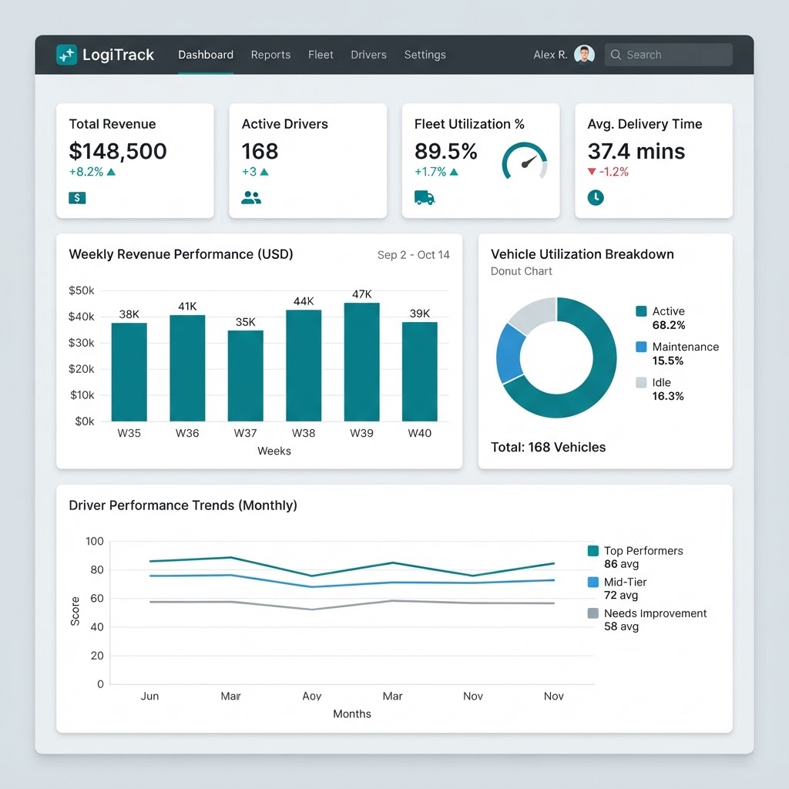Image resolution: width=789 pixels, height=789 pixels.
Task: Click the Top Performers legend swatch
Action: click(x=593, y=550)
